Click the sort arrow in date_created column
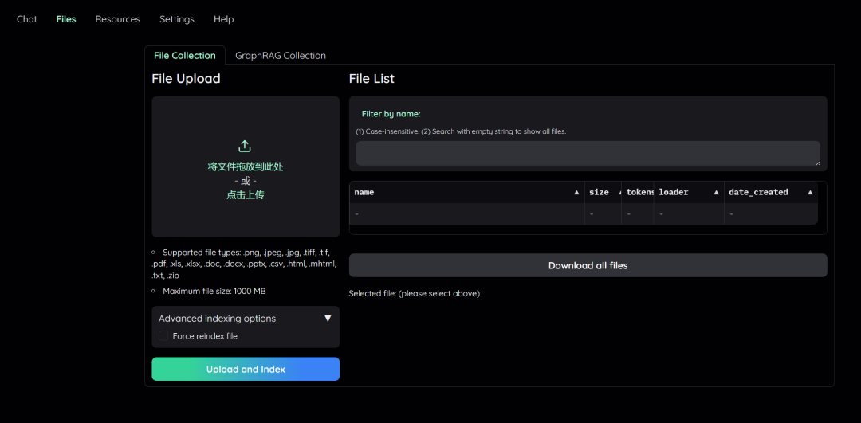 point(810,193)
